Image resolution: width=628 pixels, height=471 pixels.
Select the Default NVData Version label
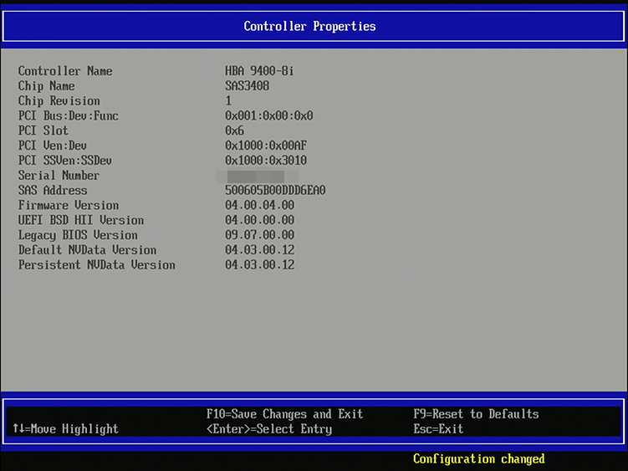tap(87, 250)
